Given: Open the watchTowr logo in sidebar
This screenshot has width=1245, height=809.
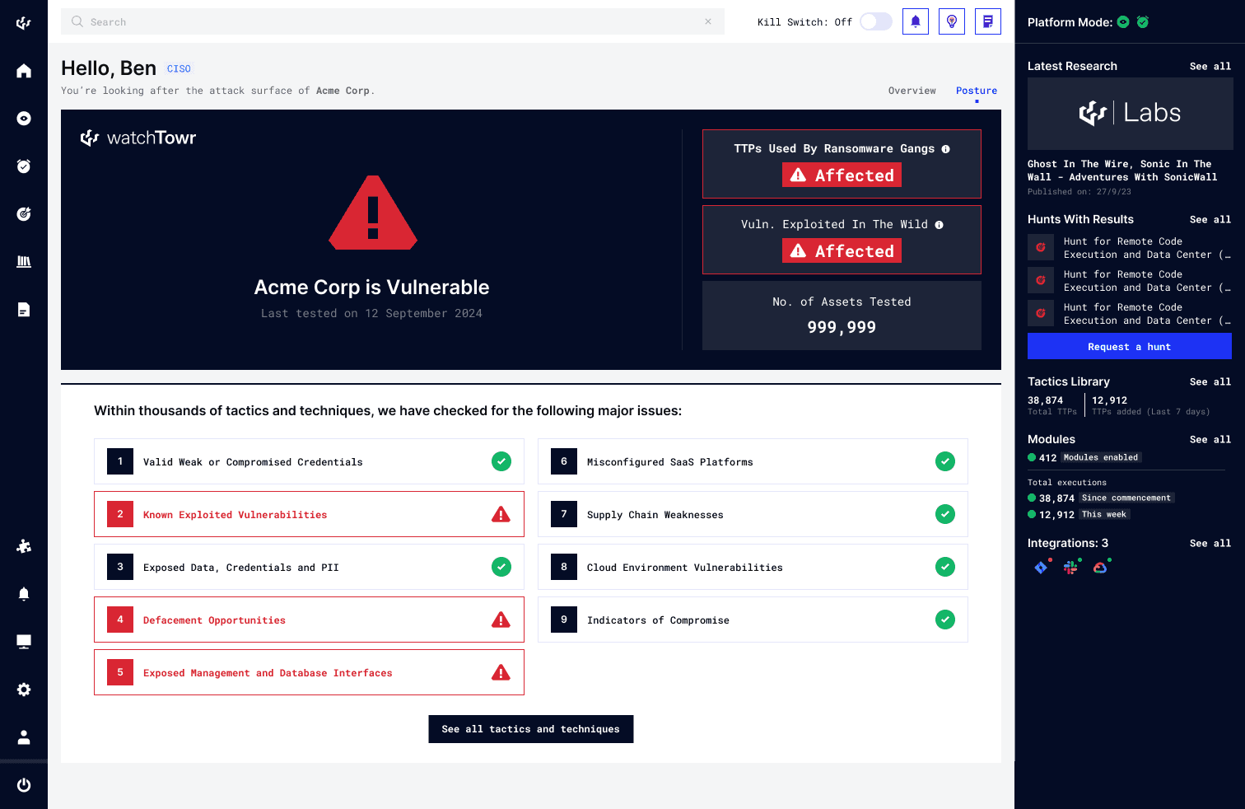Looking at the screenshot, I should point(24,23).
